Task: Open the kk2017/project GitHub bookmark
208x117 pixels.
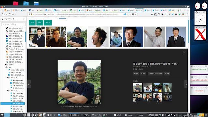Action: click(15, 31)
